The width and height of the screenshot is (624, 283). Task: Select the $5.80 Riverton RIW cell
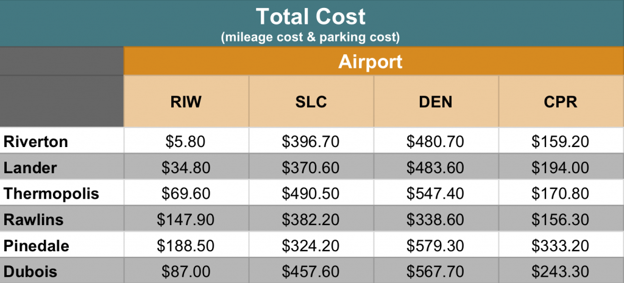pyautogui.click(x=186, y=141)
